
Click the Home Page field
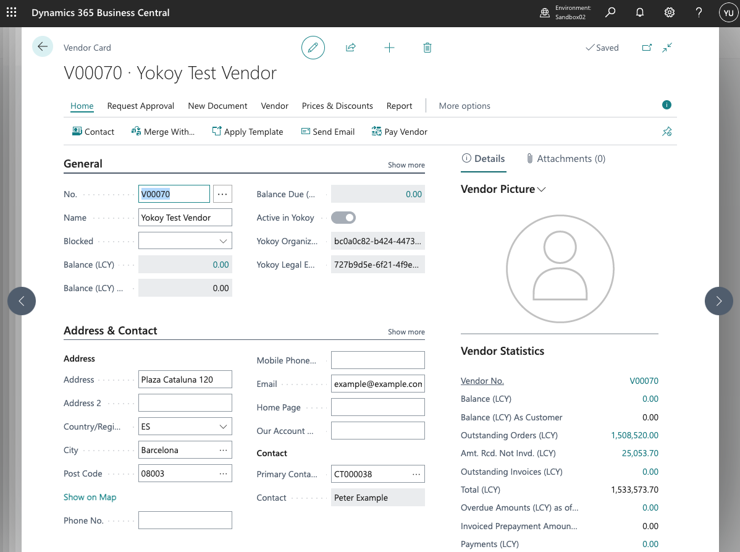click(378, 407)
